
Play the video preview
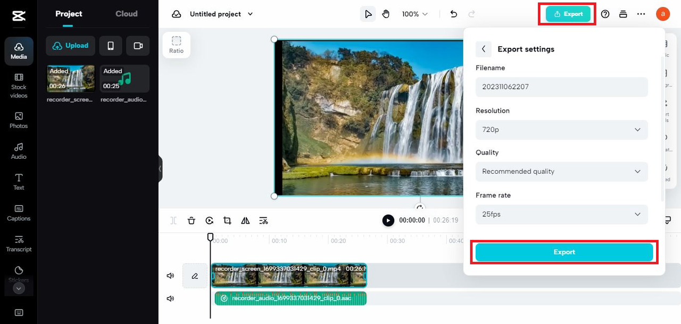pos(388,220)
